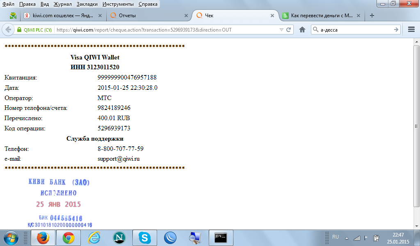The image size is (420, 246).
Task: Click the QIWI PLC (CY) certificate label
Action: 38,30
